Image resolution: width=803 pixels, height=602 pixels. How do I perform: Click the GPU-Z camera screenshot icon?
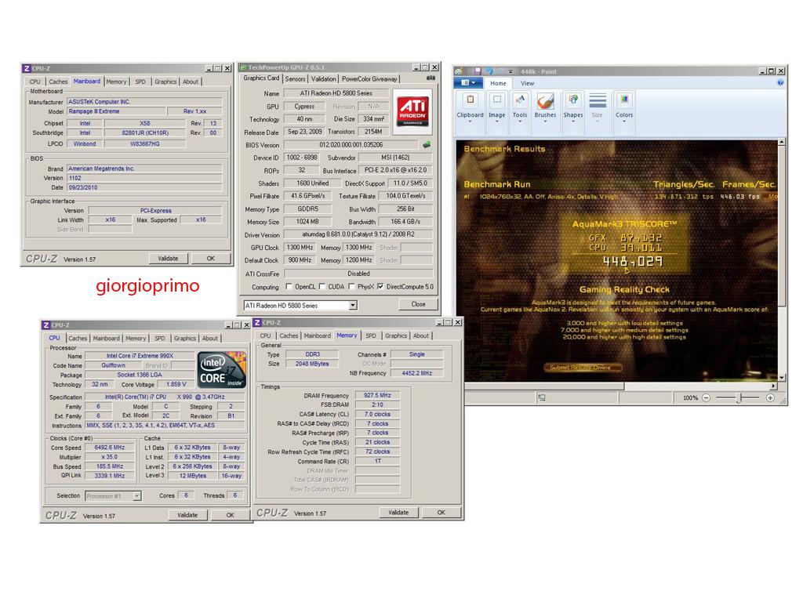point(431,78)
